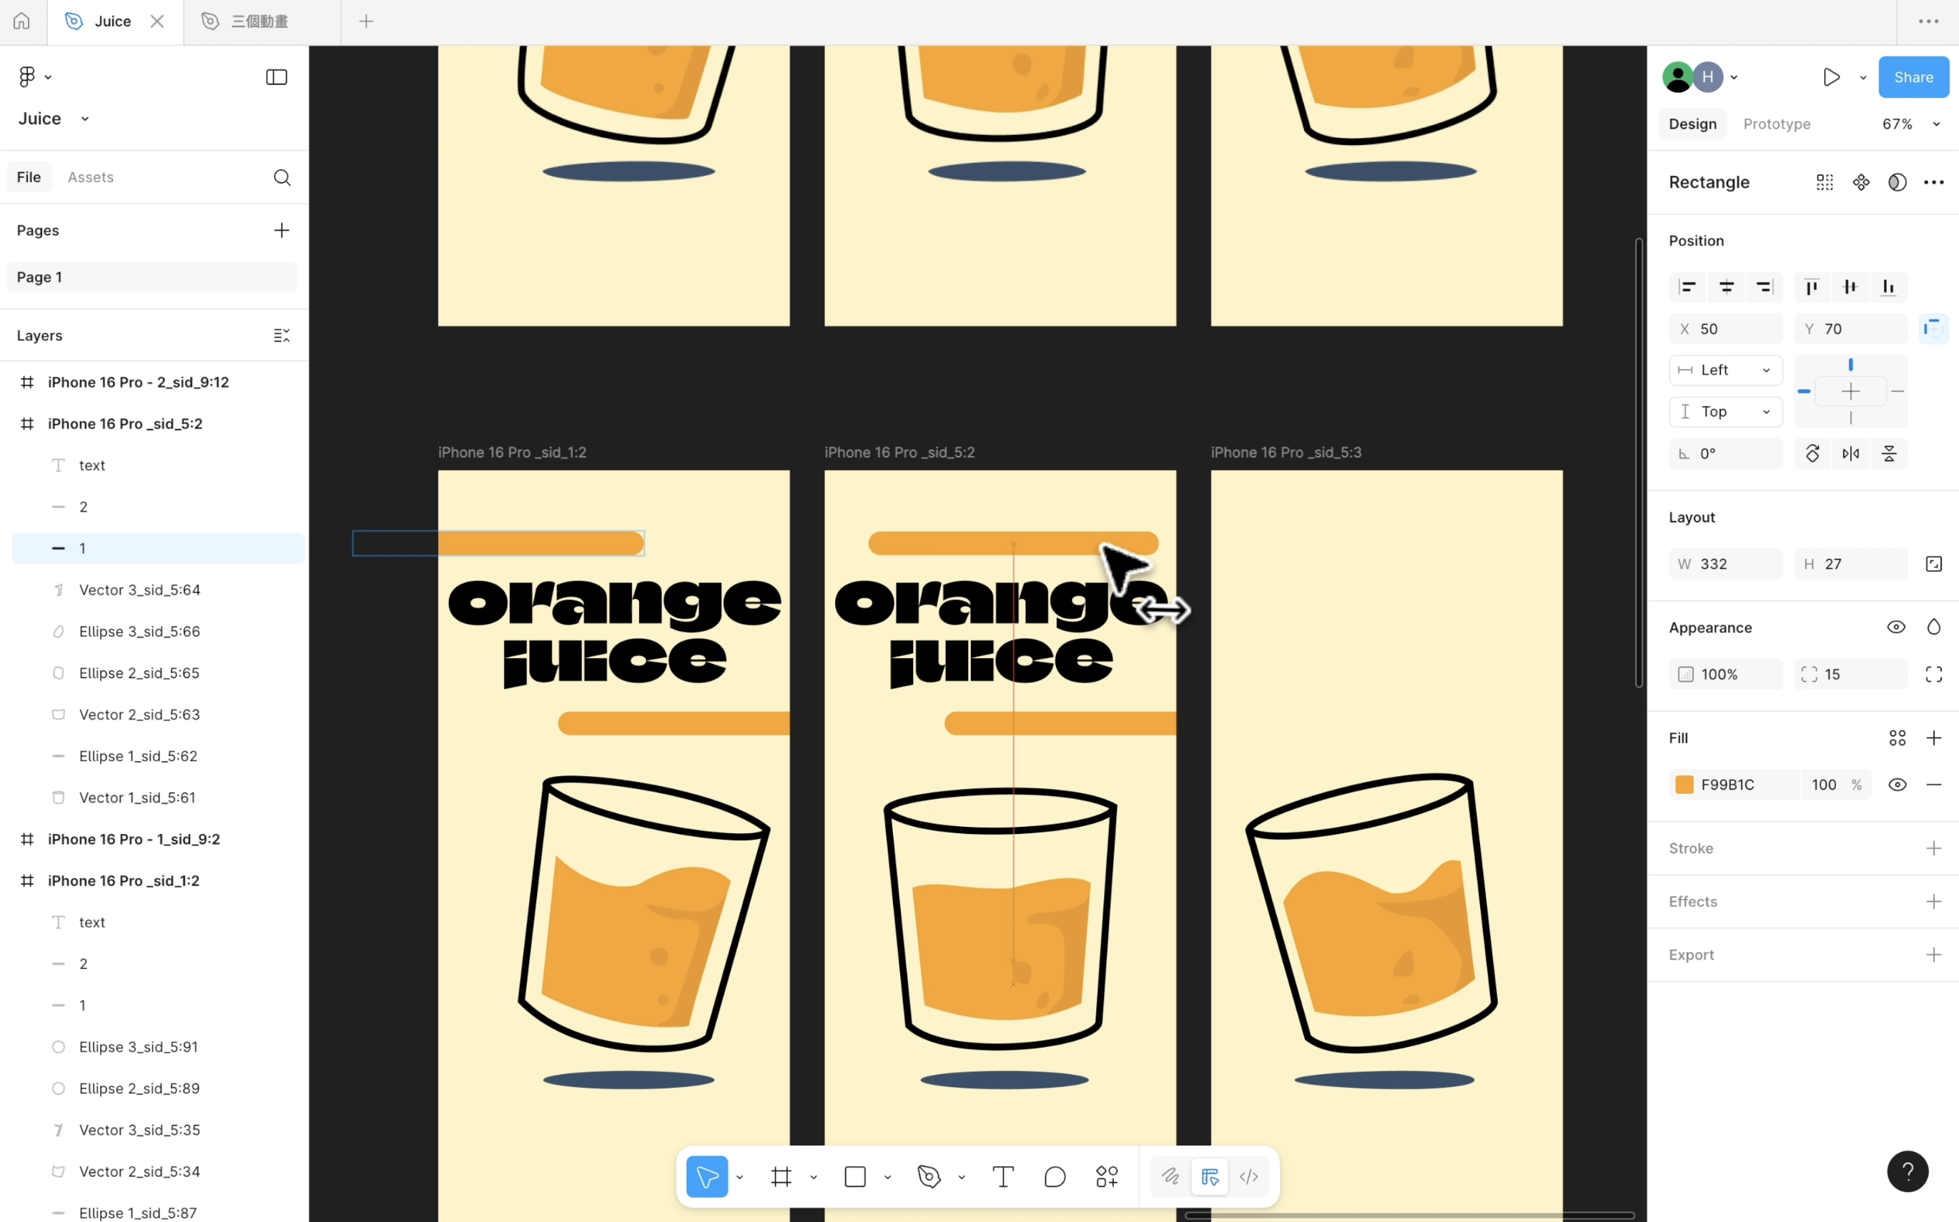Open the 67% zoom dropdown
1959x1222 pixels.
[x=1910, y=124]
